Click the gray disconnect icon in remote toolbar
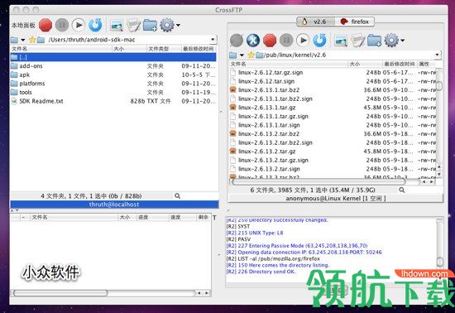 click(237, 41)
